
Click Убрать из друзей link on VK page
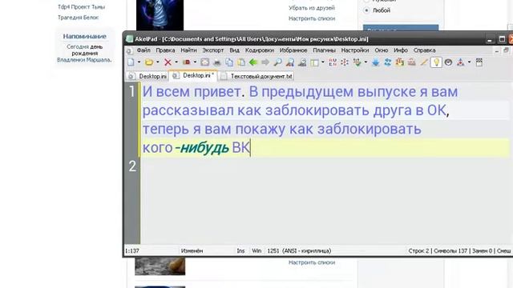point(312,8)
